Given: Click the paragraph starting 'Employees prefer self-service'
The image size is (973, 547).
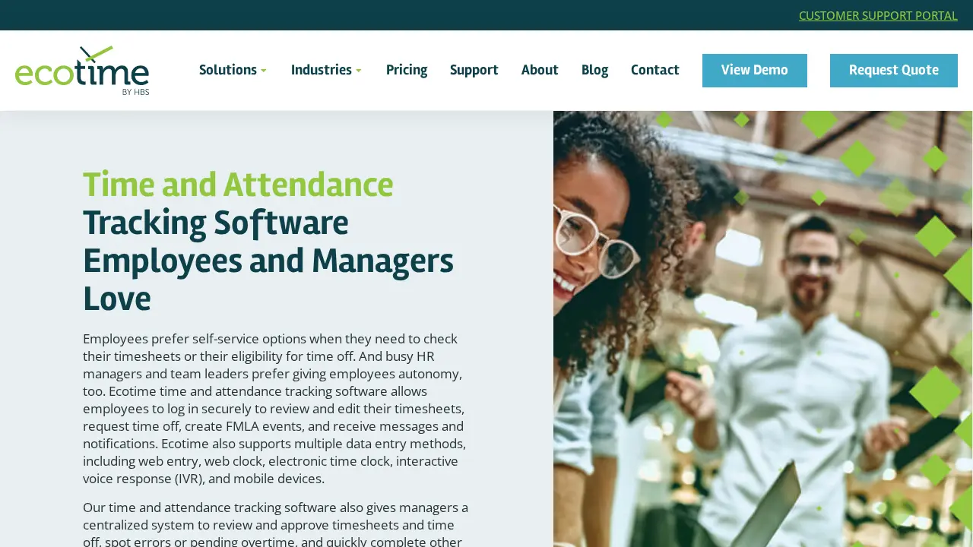Looking at the screenshot, I should (275, 409).
